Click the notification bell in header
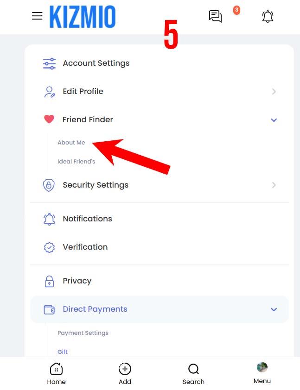Screen dimensions: 300x390 pyautogui.click(x=268, y=16)
